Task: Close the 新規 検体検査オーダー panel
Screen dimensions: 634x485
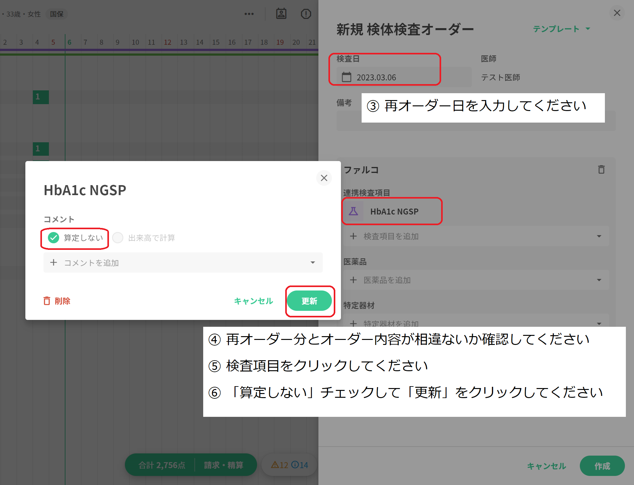Action: pyautogui.click(x=617, y=13)
